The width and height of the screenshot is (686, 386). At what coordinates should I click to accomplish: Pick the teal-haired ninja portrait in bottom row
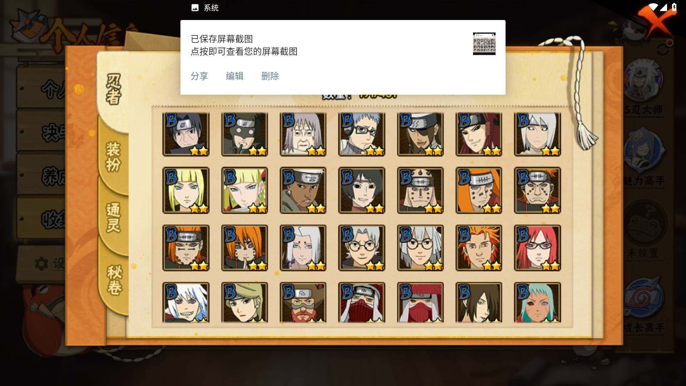537,303
